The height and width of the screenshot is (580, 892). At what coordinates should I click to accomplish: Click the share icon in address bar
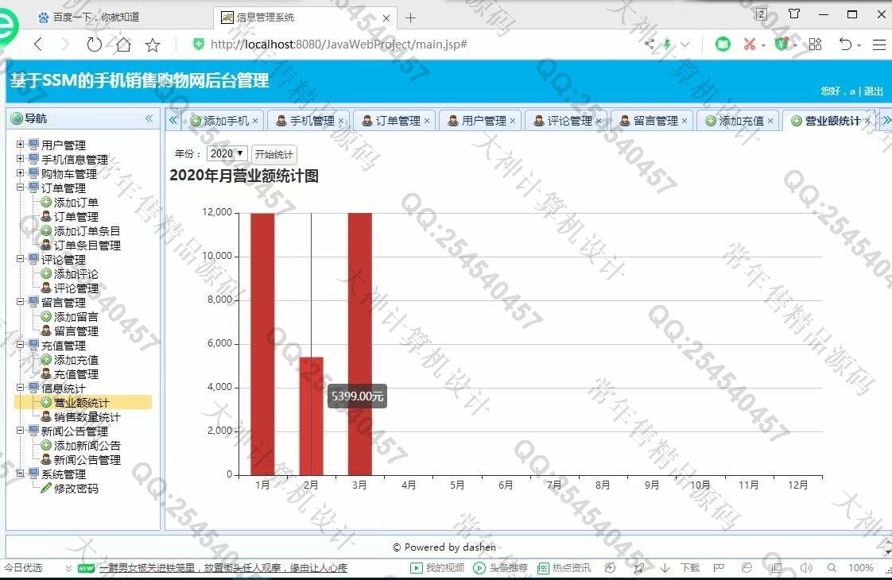coord(650,44)
